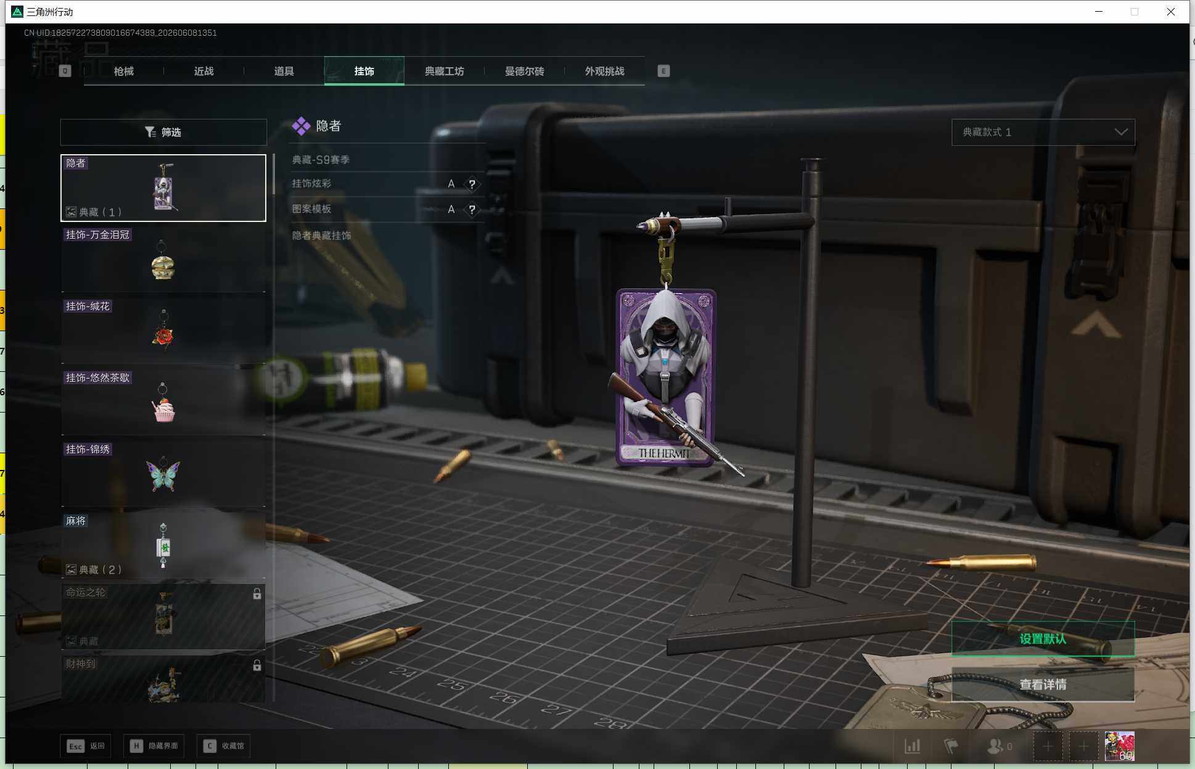Choose the 挂饰-绒花 rose charm
Screen dimensions: 1195x769
coord(163,331)
